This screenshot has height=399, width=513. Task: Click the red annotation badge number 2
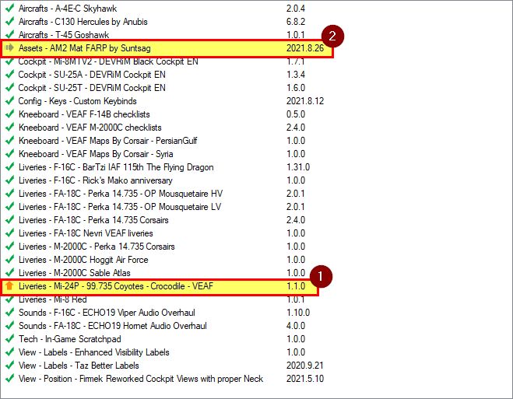[x=333, y=36]
